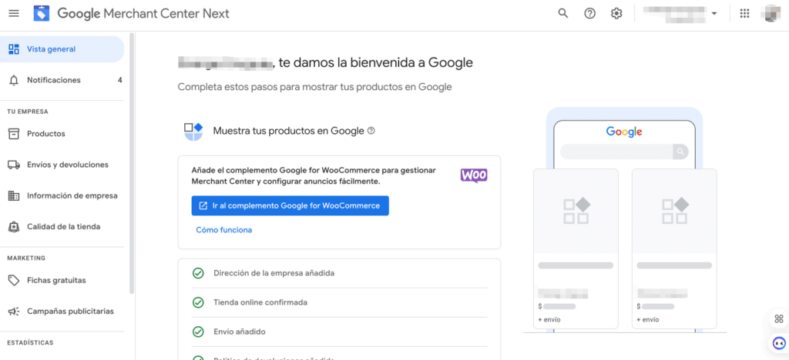Open the hamburger main menu
Viewport: 789px width, 360px height.
[x=14, y=14]
